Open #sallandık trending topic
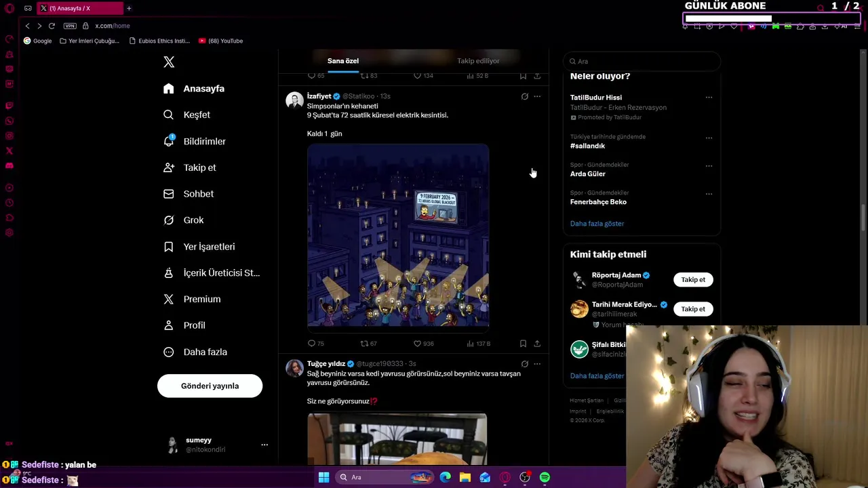The height and width of the screenshot is (488, 868). click(x=587, y=146)
